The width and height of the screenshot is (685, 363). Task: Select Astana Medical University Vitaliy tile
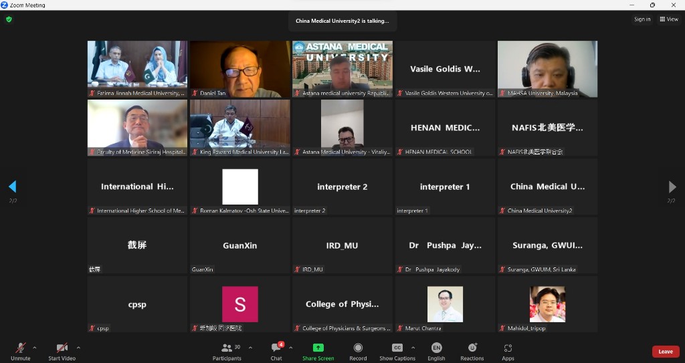(x=342, y=128)
